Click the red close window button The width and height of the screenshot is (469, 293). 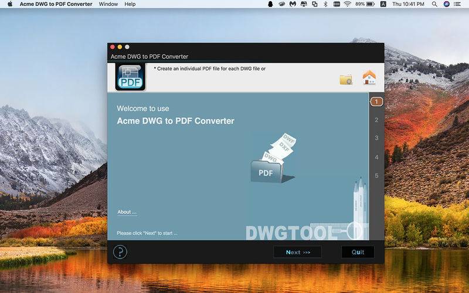pyautogui.click(x=113, y=47)
